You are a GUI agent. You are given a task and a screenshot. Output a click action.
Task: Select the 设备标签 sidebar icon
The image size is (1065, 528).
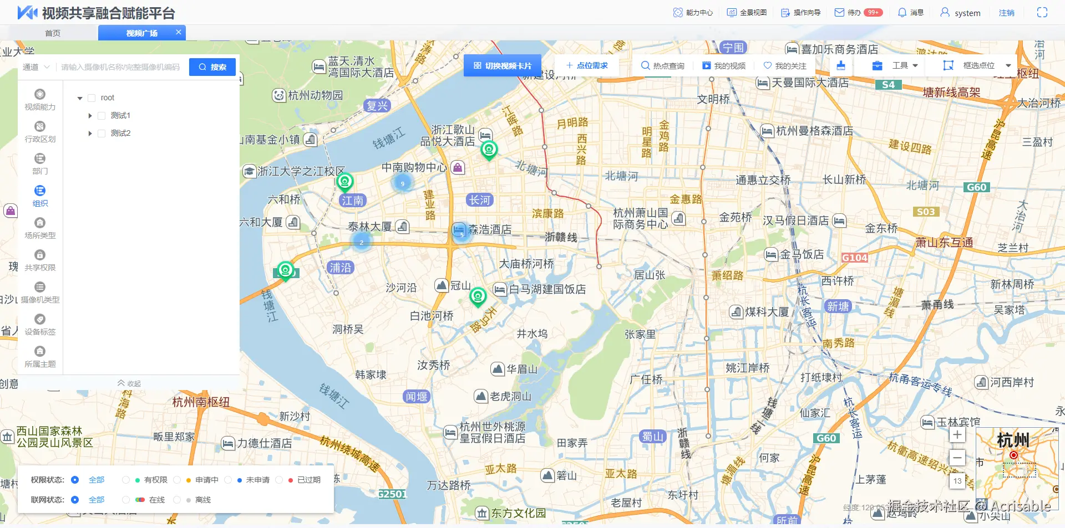pyautogui.click(x=40, y=319)
